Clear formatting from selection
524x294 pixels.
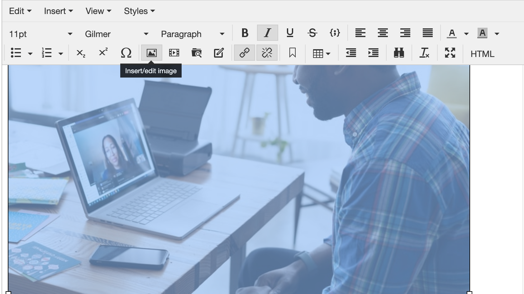[x=424, y=53]
